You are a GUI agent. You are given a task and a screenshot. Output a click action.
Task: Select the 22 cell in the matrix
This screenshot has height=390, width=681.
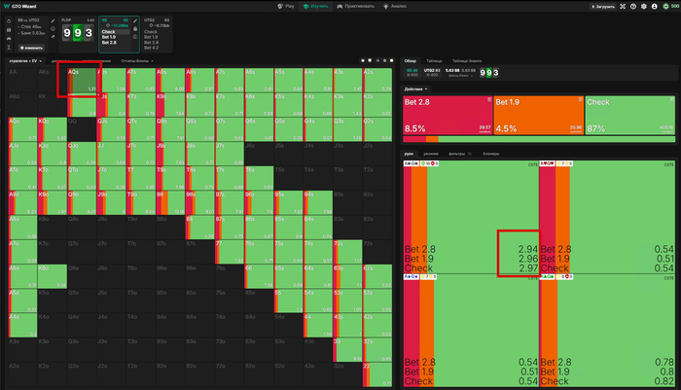[x=377, y=374]
